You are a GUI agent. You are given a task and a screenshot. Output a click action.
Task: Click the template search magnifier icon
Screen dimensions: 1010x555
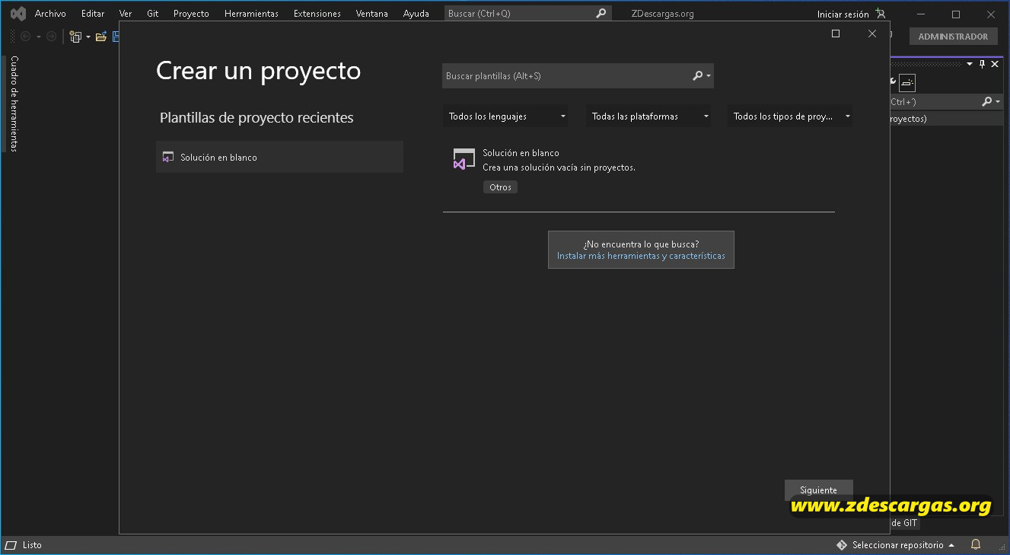coord(697,76)
